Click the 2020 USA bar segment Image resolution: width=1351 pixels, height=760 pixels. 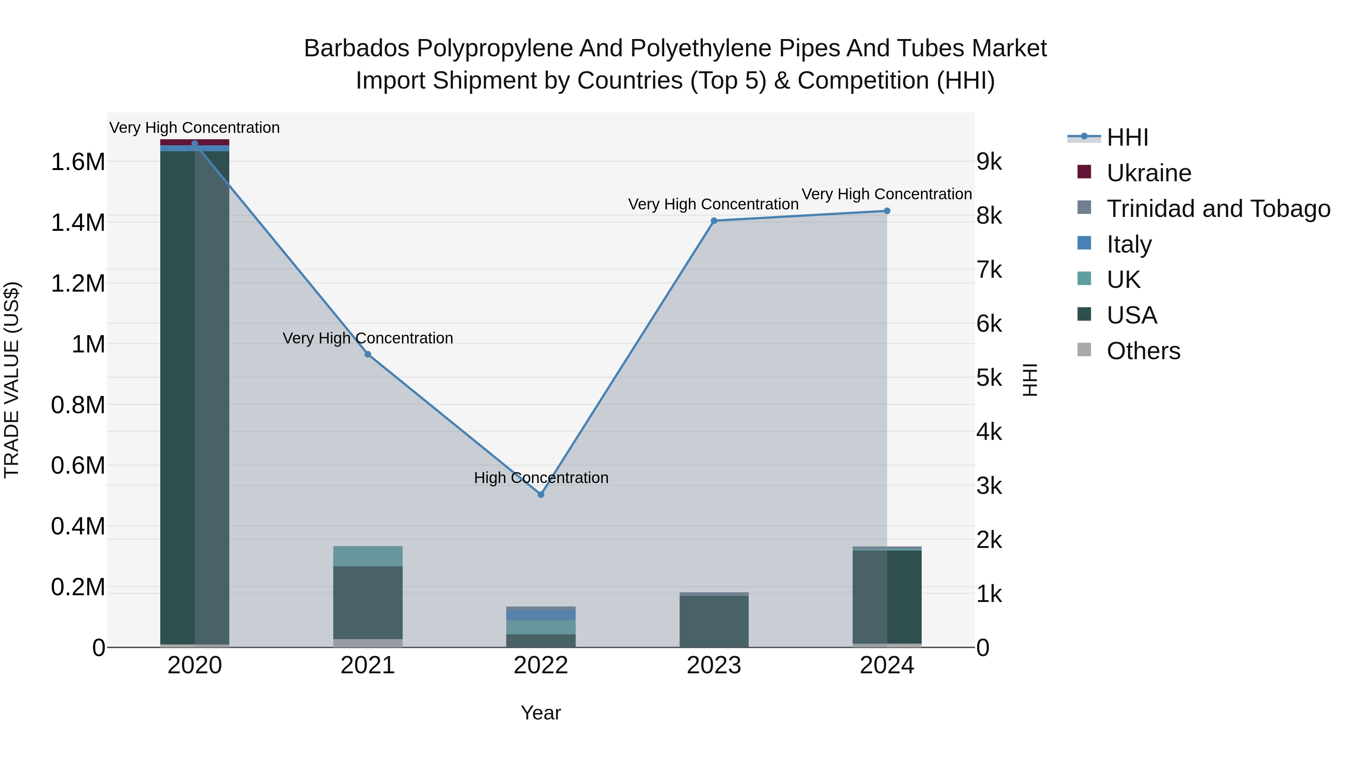[x=194, y=397]
